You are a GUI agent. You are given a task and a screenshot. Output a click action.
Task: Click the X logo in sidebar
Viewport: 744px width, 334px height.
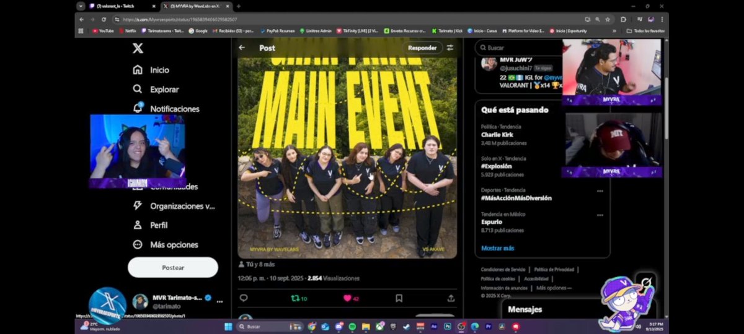point(138,48)
